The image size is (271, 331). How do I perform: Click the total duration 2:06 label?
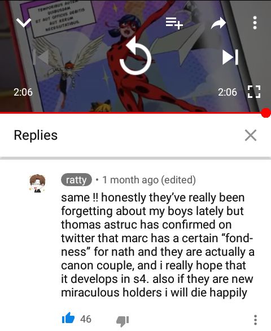coord(227,92)
